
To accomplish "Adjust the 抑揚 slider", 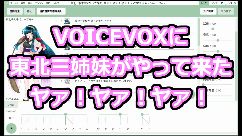I will pos(218,51).
